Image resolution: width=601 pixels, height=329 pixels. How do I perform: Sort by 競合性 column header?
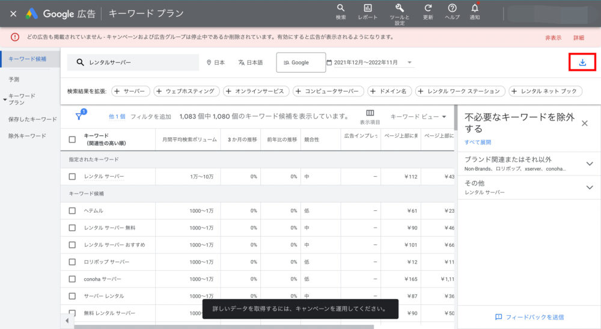point(311,140)
